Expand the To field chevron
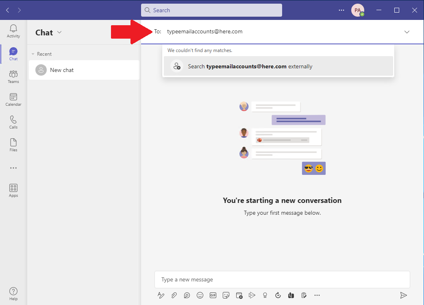 point(407,32)
